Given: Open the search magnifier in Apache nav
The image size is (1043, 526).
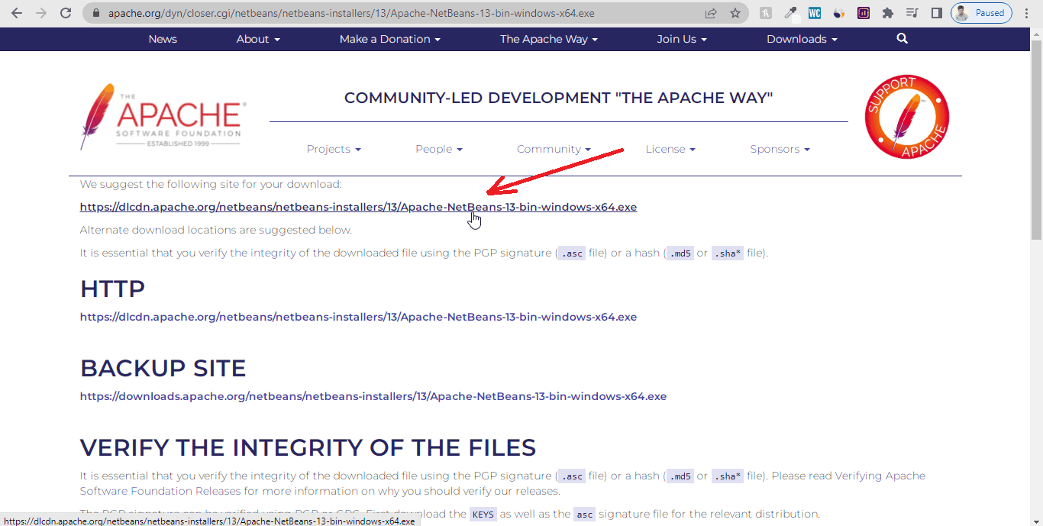Looking at the screenshot, I should click(902, 38).
